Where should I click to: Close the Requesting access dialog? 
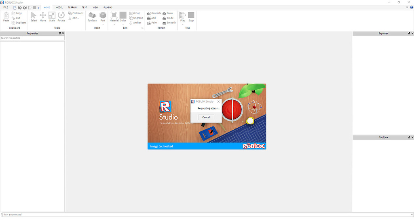(218, 102)
